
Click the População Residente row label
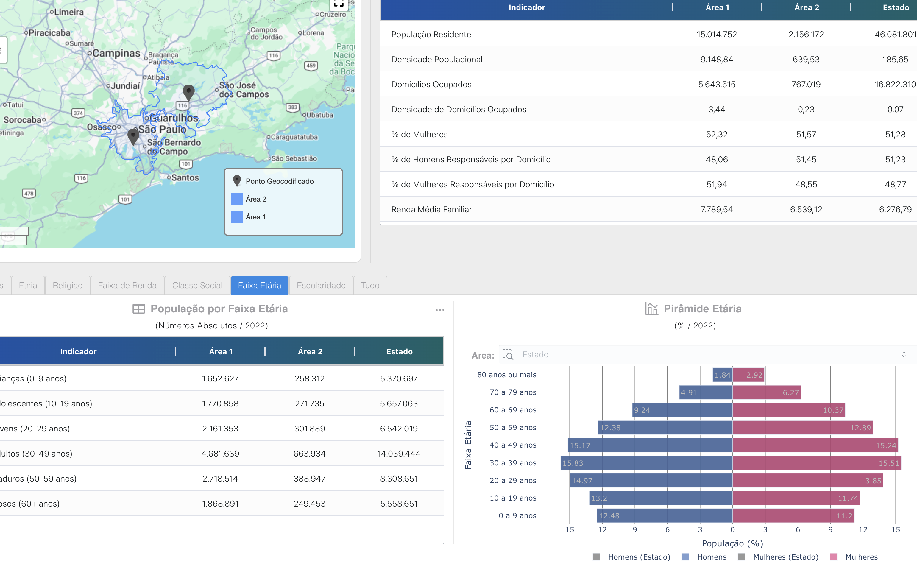(x=431, y=34)
